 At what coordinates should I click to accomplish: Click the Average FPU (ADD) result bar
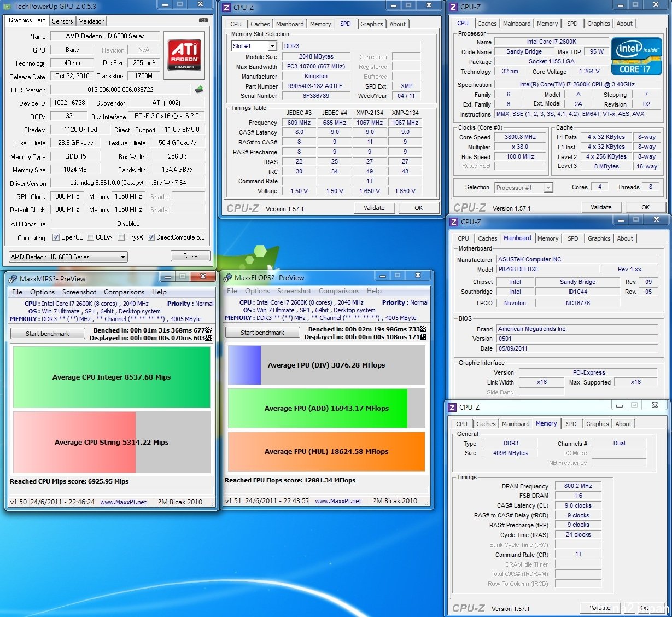point(326,408)
